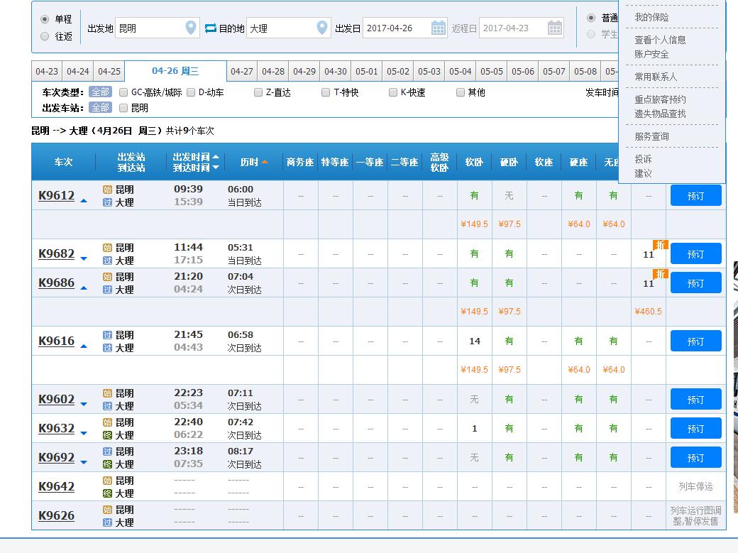This screenshot has width=738, height=553.
Task: Sort by duration using the 历时 arrow
Action: pos(265,162)
